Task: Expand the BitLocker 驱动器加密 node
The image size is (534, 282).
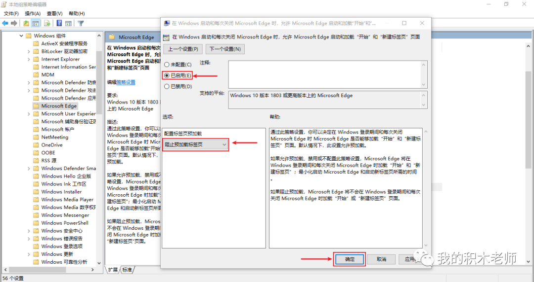Action: 29,51
